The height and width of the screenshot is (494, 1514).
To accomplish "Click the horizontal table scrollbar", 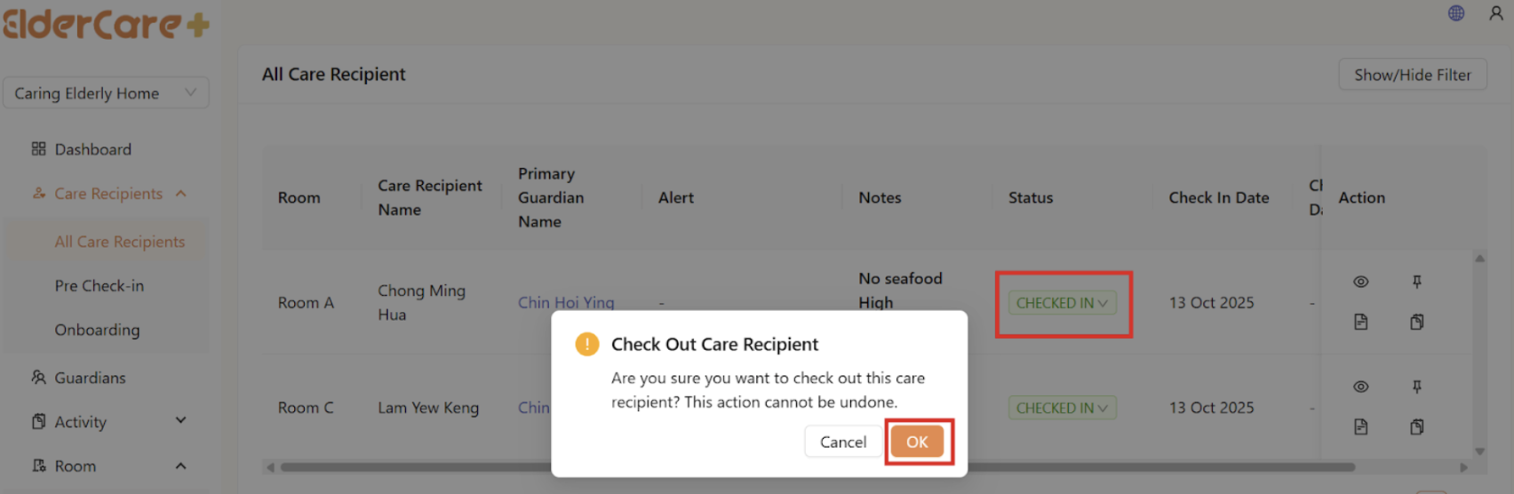I will click(x=1155, y=466).
